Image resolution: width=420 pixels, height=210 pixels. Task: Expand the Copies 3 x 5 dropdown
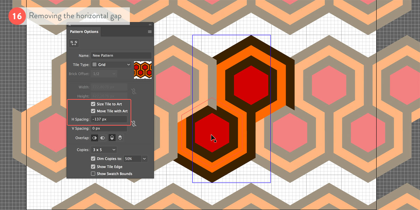coord(104,150)
